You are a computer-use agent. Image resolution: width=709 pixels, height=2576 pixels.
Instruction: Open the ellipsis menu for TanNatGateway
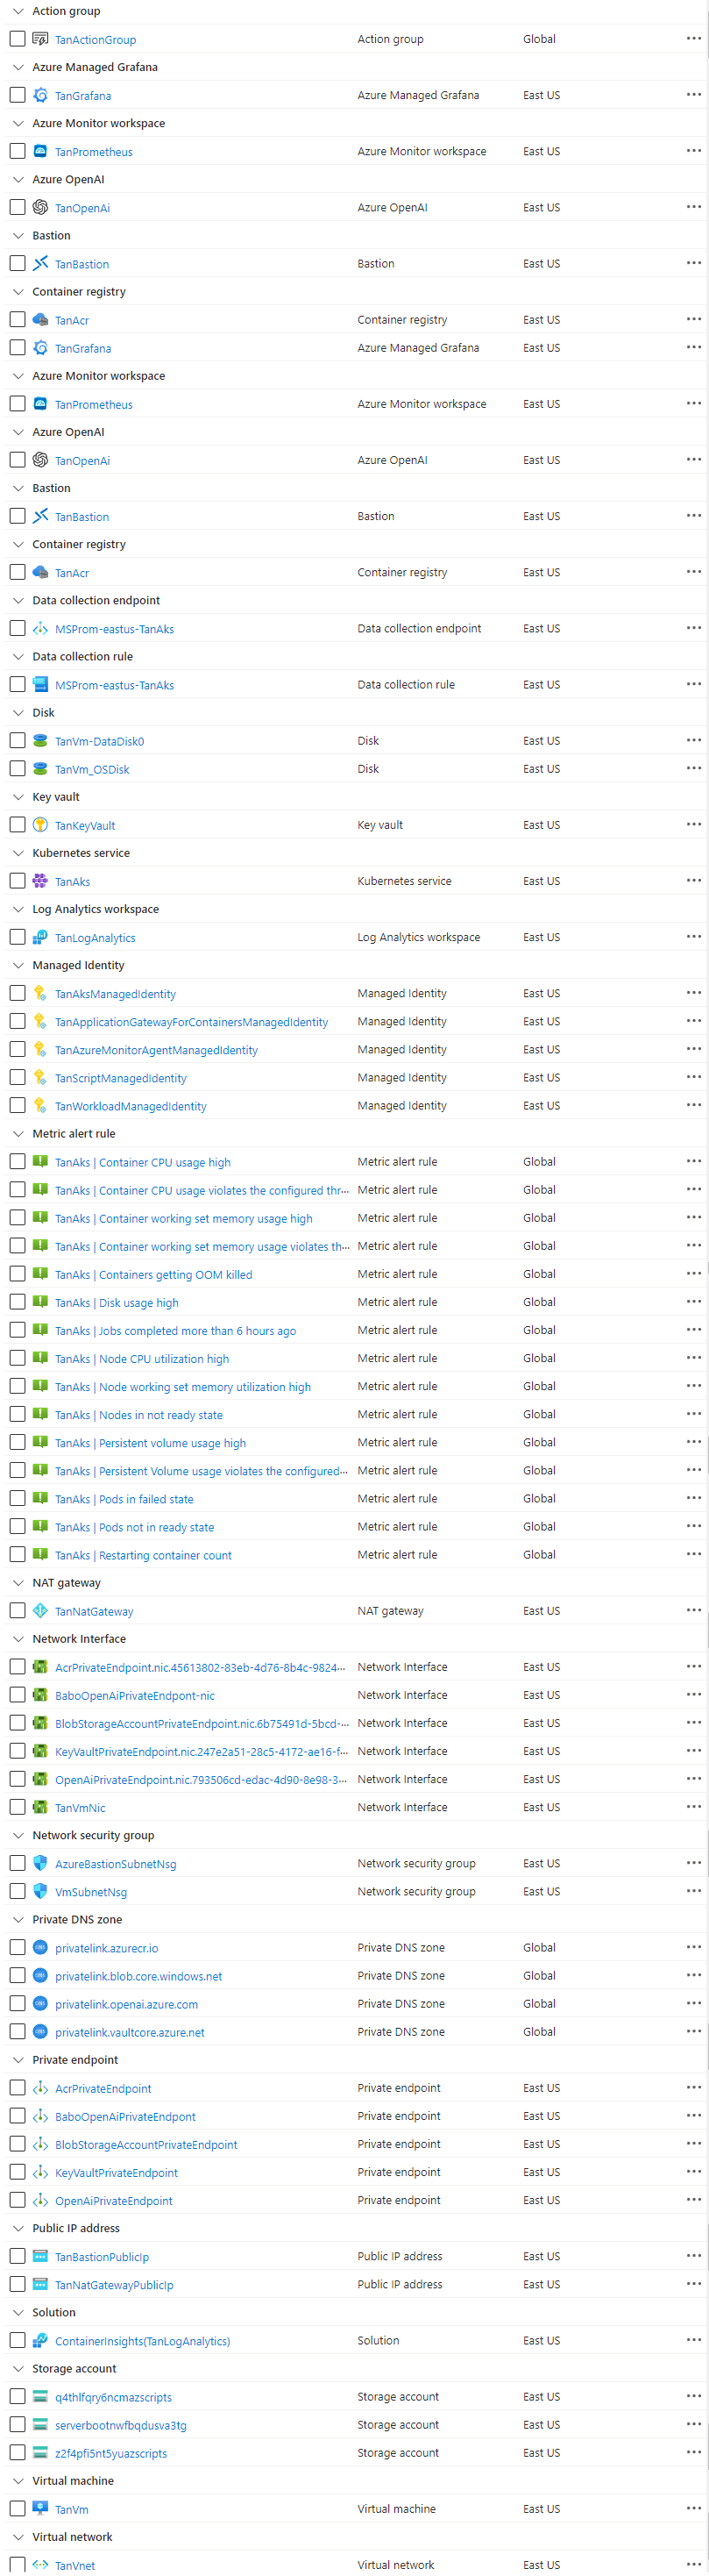tap(694, 1611)
